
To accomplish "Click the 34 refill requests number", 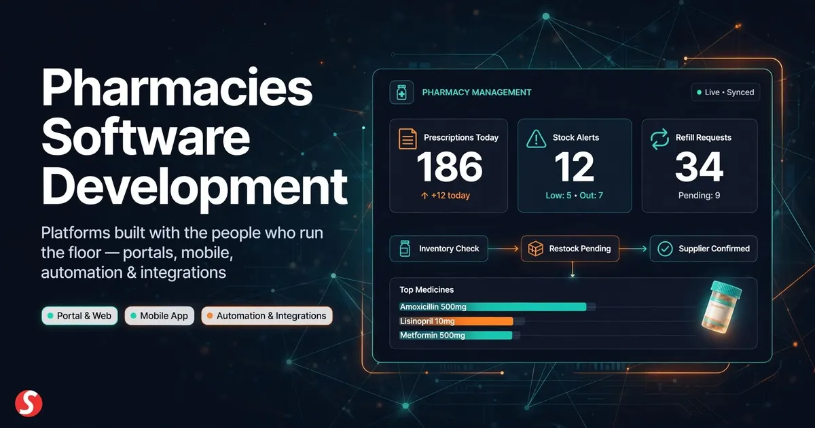I will [700, 167].
